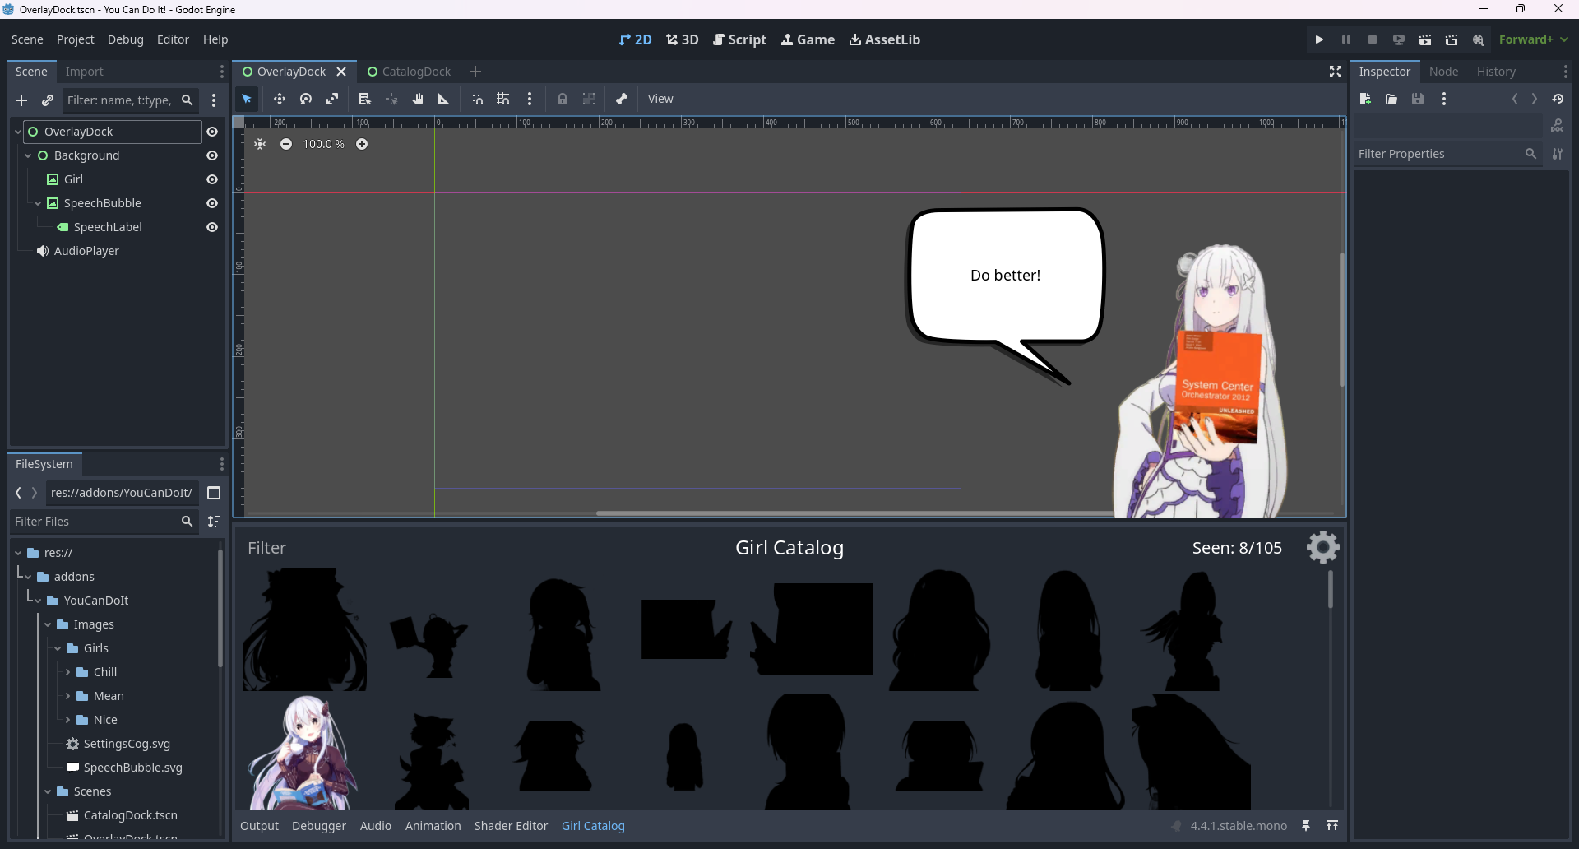Select the Rotate Mode tool
1579x849 pixels.
[306, 99]
